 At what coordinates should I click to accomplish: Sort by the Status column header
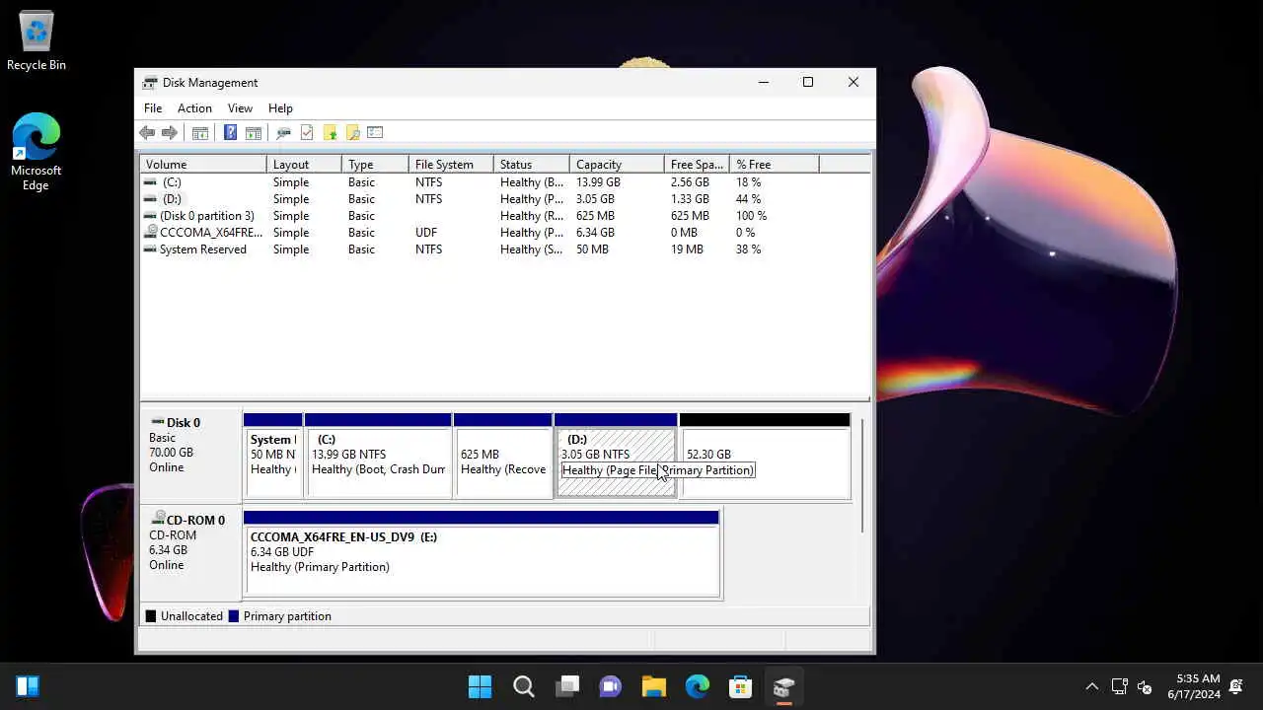[531, 165]
